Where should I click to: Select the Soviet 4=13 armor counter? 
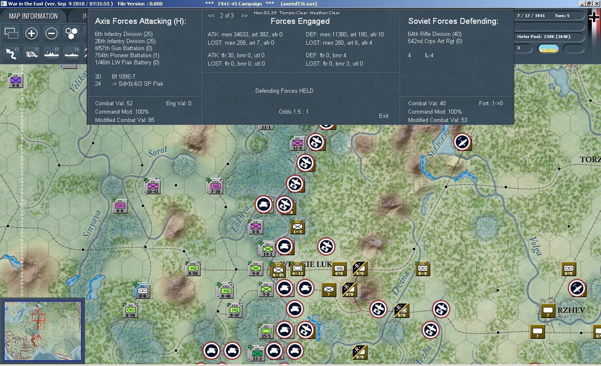(x=297, y=269)
